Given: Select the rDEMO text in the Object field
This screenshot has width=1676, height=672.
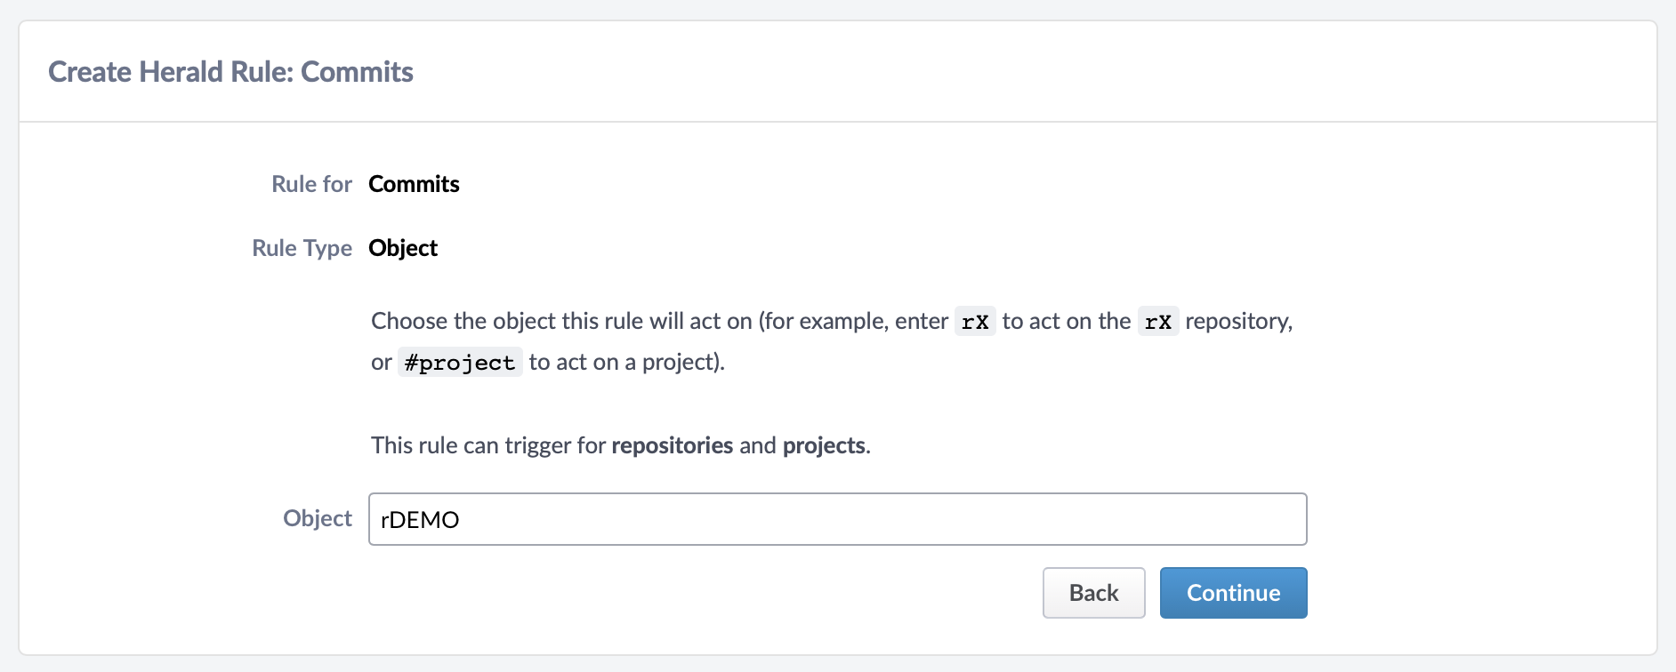Looking at the screenshot, I should point(418,519).
